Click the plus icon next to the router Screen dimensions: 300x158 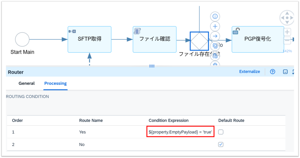[215, 26]
